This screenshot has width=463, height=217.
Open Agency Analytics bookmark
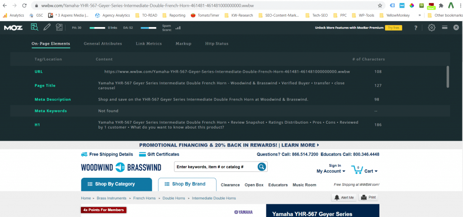(x=113, y=15)
